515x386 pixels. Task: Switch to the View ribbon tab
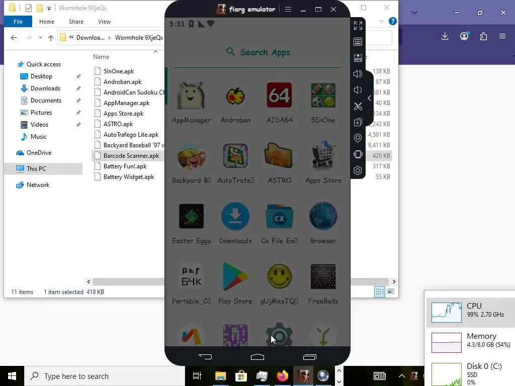tap(104, 22)
